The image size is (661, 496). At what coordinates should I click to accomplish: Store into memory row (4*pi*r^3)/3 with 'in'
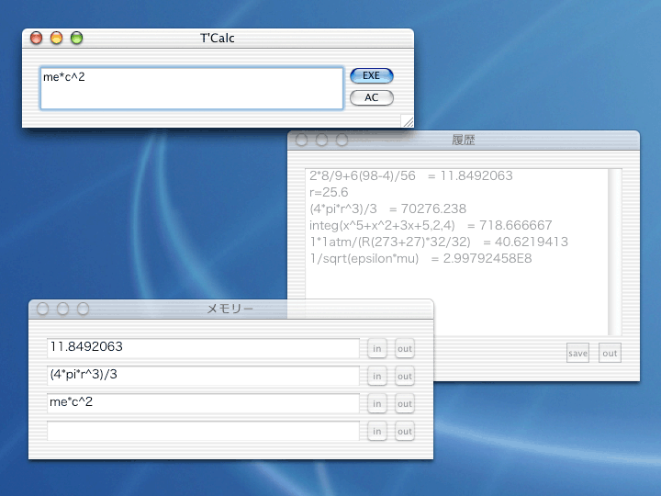tap(377, 377)
